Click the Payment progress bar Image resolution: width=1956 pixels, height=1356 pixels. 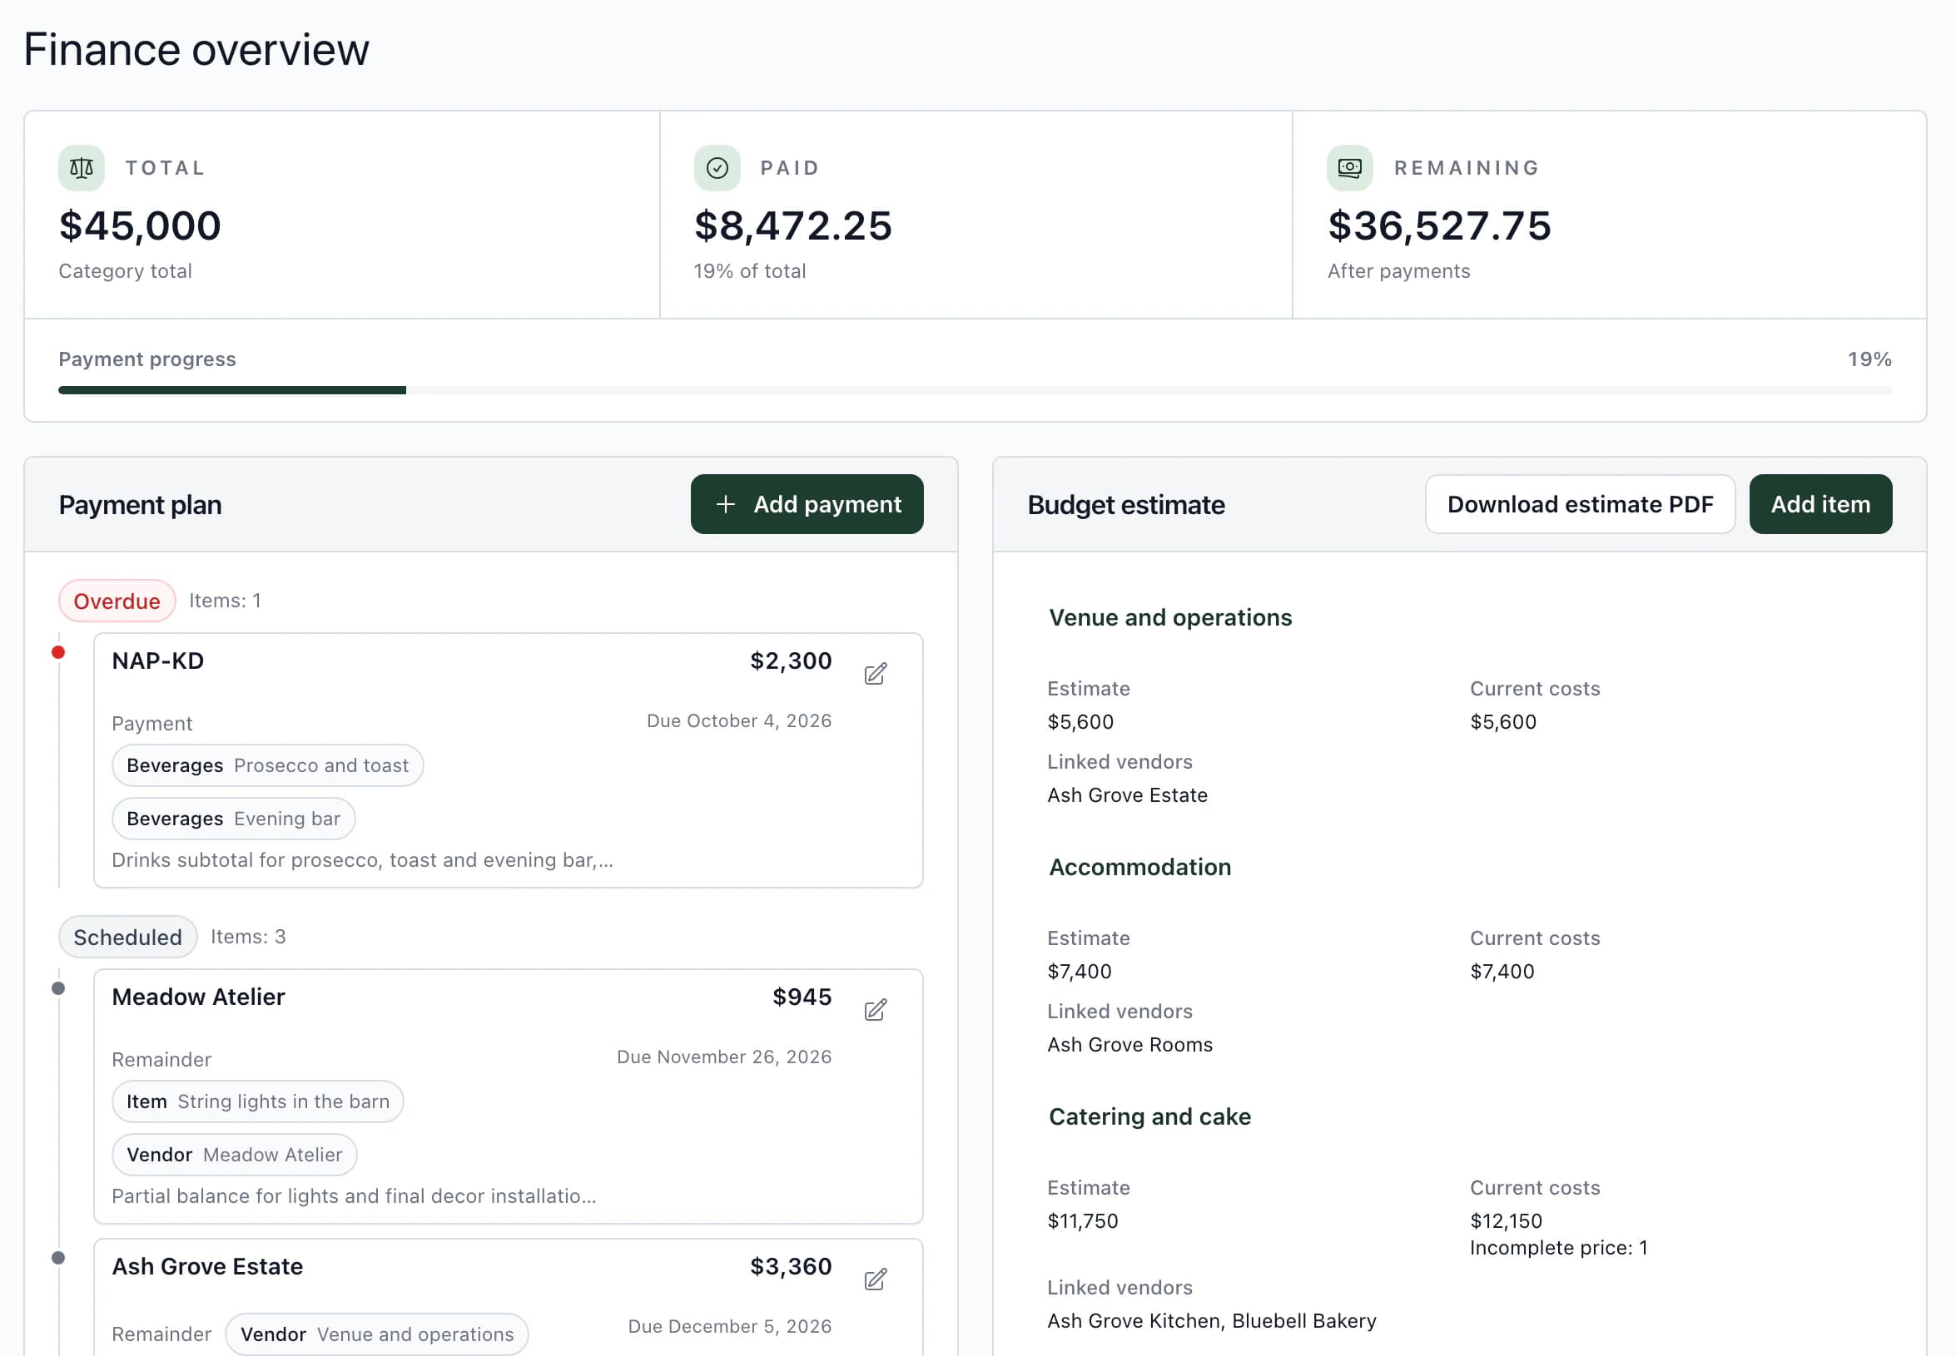[975, 390]
